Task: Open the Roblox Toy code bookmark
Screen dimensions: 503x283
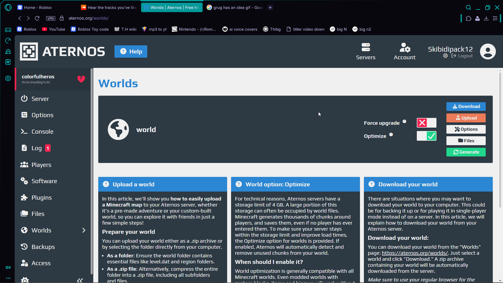Action: 90,29
